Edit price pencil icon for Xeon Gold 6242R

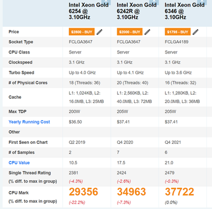[x=147, y=32]
